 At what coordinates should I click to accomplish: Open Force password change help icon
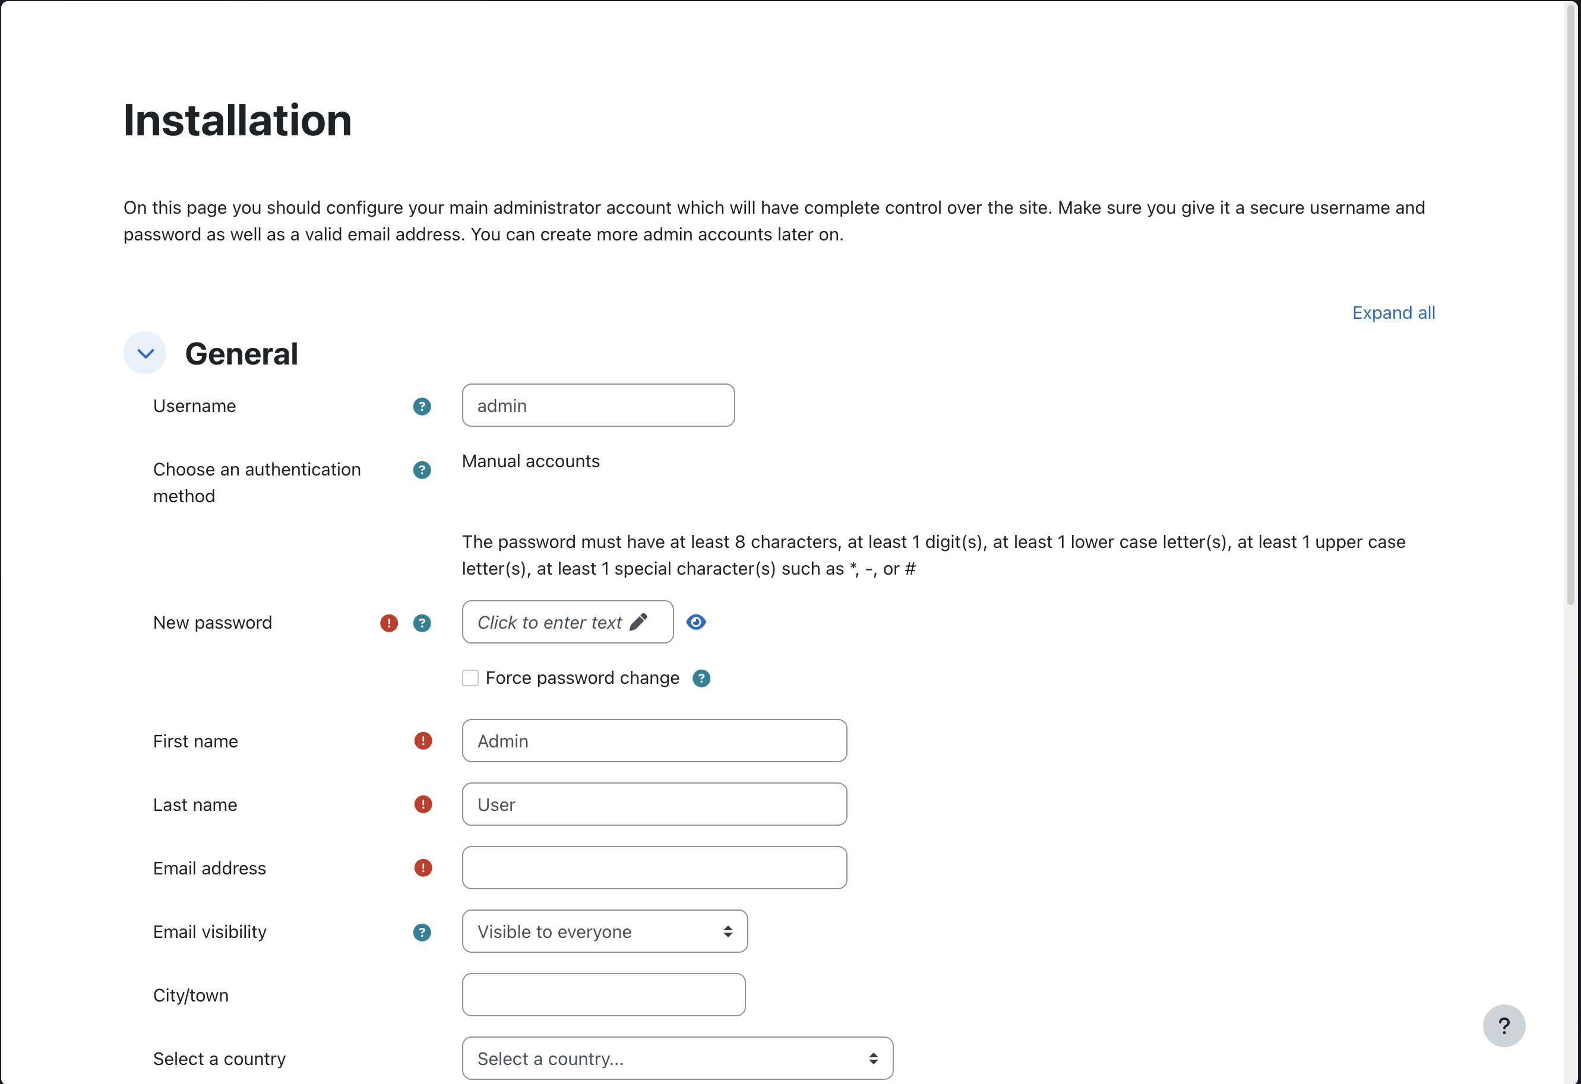coord(701,678)
